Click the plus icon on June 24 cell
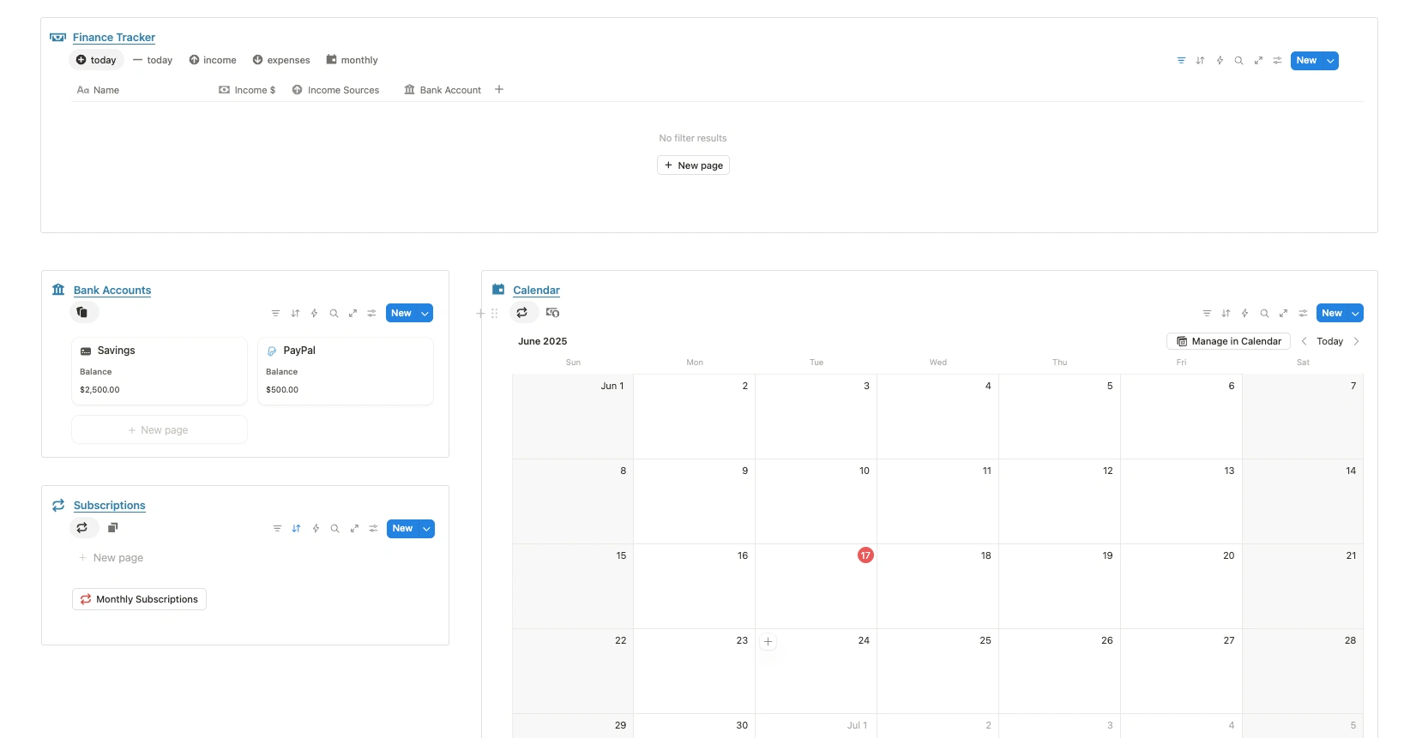The width and height of the screenshot is (1404, 738). click(768, 641)
